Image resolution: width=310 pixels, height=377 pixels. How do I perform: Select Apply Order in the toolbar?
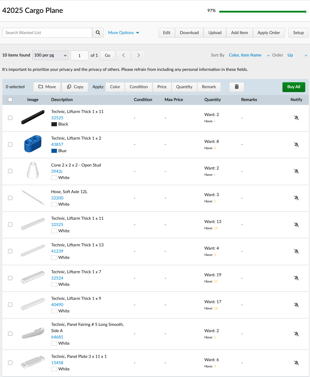pos(268,33)
